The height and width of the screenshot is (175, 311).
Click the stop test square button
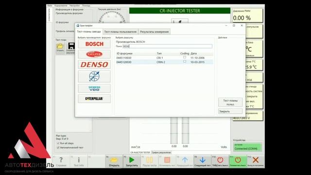(167, 161)
